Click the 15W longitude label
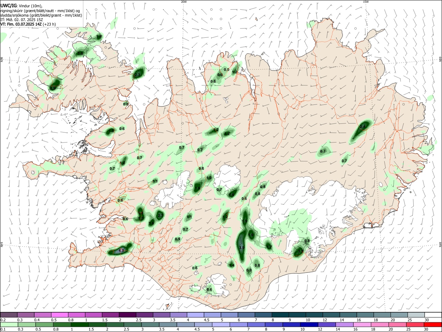Image resolution: width=442 pixels, height=332 pixels. tap(366, 2)
